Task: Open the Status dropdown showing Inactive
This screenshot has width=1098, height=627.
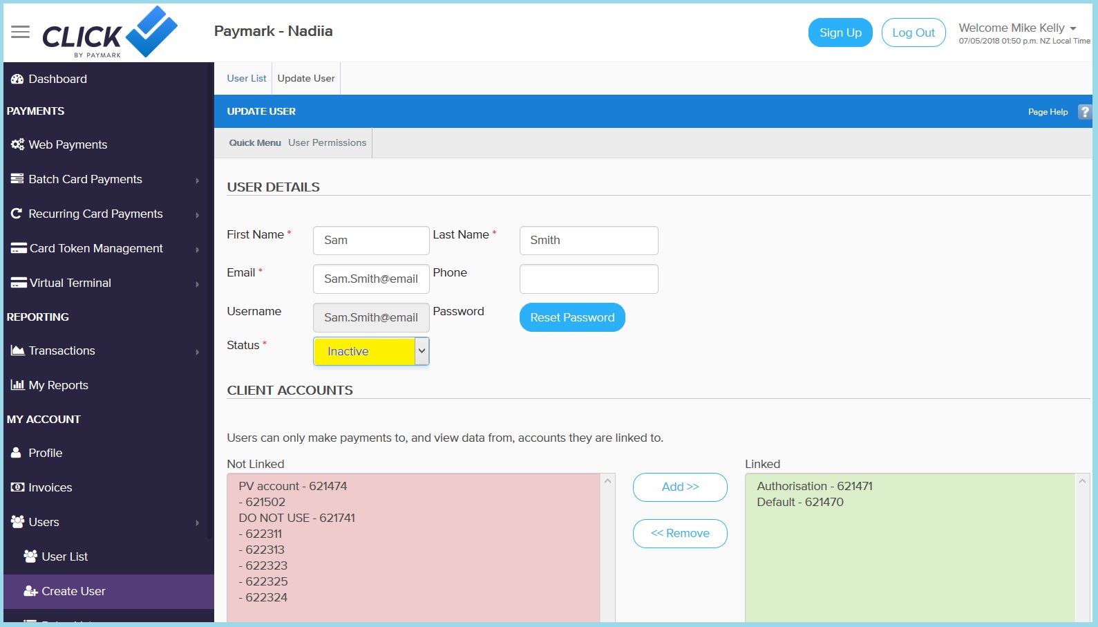Action: (x=371, y=351)
